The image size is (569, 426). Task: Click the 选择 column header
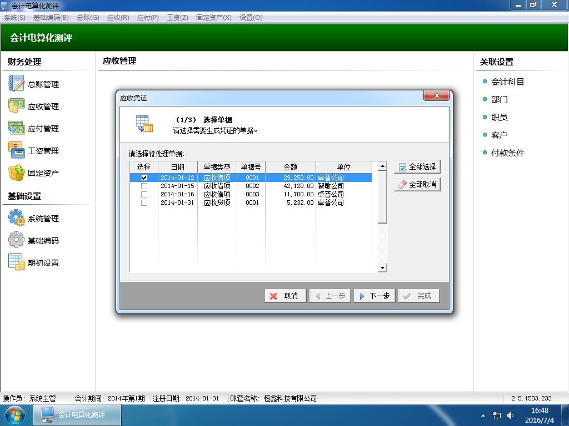(x=144, y=167)
